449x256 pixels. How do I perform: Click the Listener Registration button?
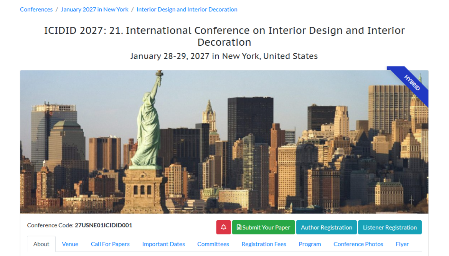pyautogui.click(x=390, y=227)
